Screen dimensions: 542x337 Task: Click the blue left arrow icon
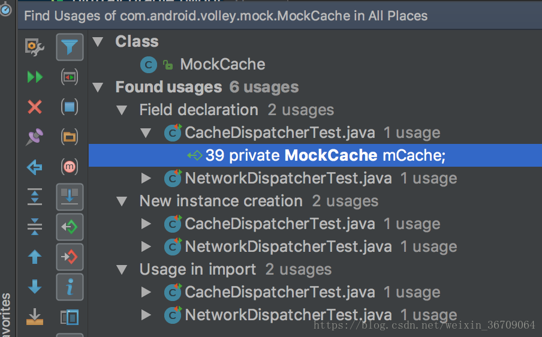pyautogui.click(x=35, y=167)
